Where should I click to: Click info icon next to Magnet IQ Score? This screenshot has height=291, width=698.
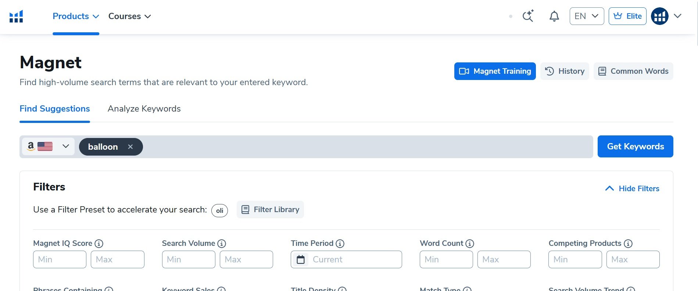coord(99,244)
